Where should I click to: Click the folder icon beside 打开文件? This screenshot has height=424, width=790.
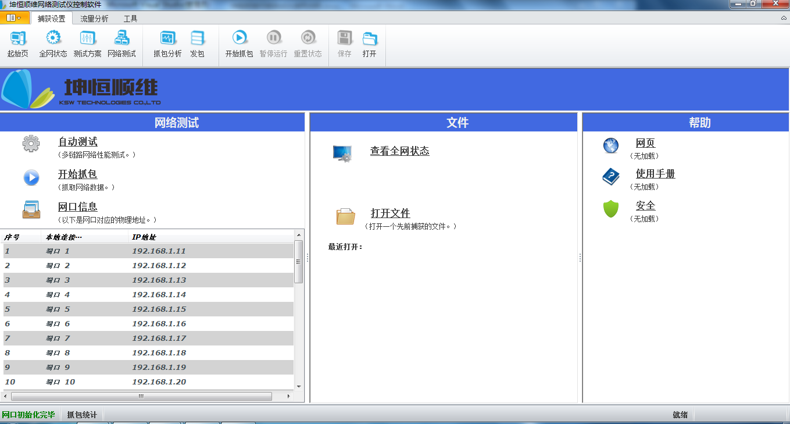[345, 216]
